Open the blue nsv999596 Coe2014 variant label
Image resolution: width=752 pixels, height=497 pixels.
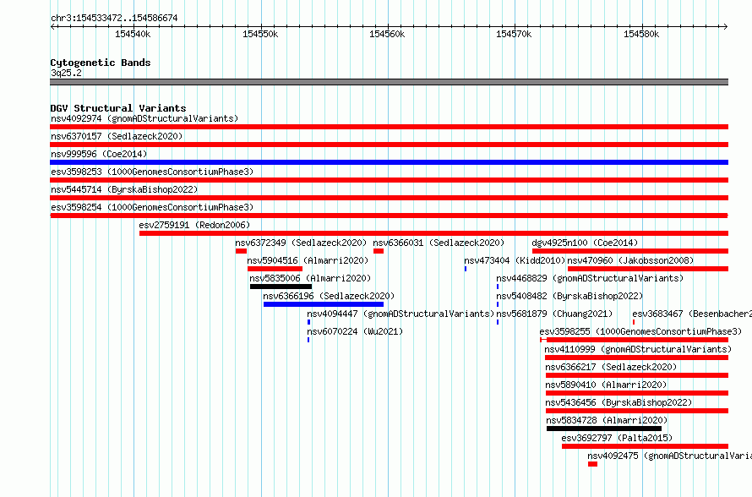(x=99, y=154)
